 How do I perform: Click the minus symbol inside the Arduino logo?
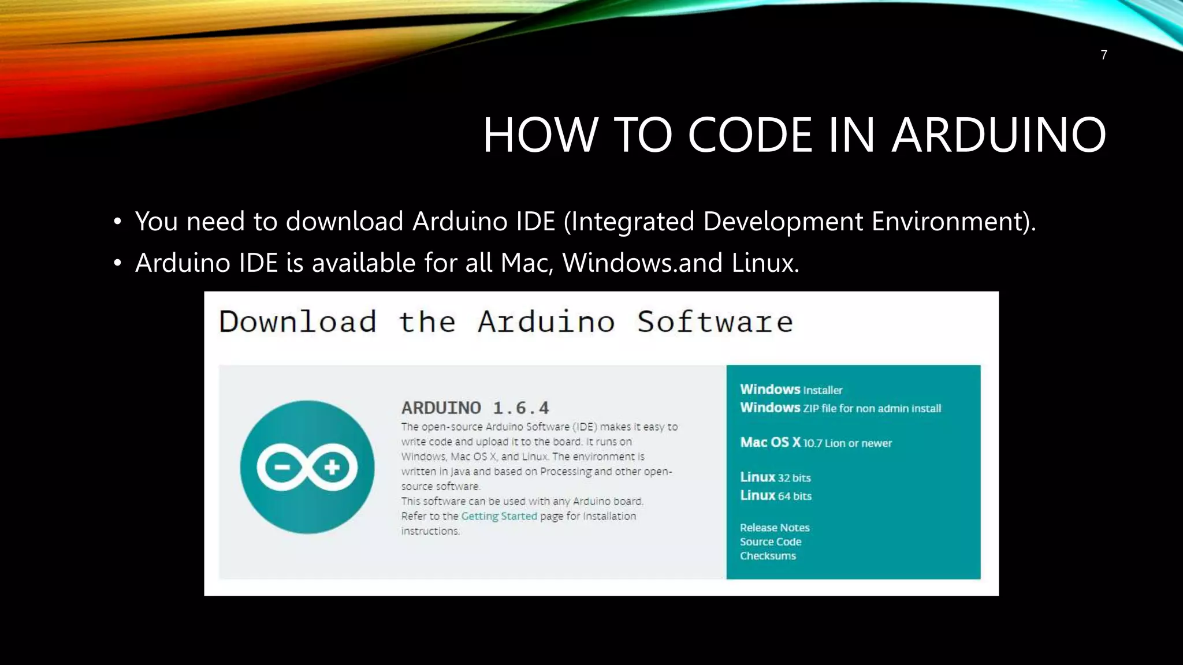[x=282, y=466]
